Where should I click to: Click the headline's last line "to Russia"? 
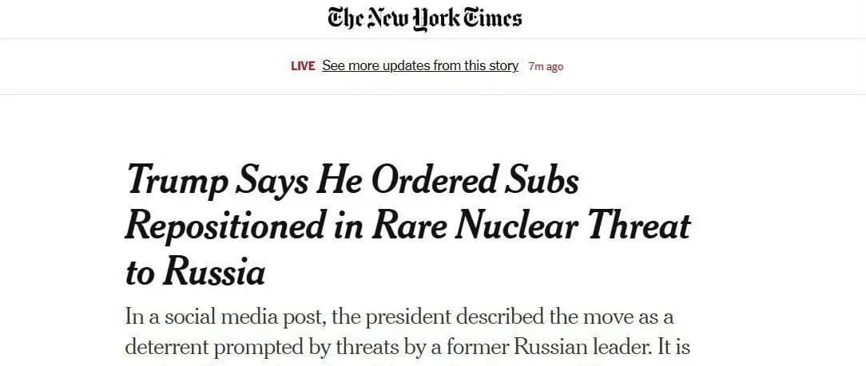click(195, 272)
